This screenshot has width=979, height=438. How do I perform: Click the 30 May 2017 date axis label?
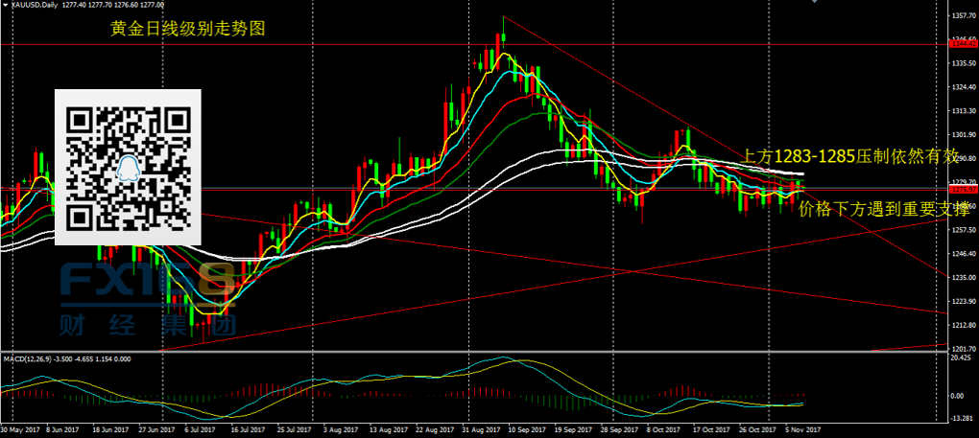[x=20, y=429]
